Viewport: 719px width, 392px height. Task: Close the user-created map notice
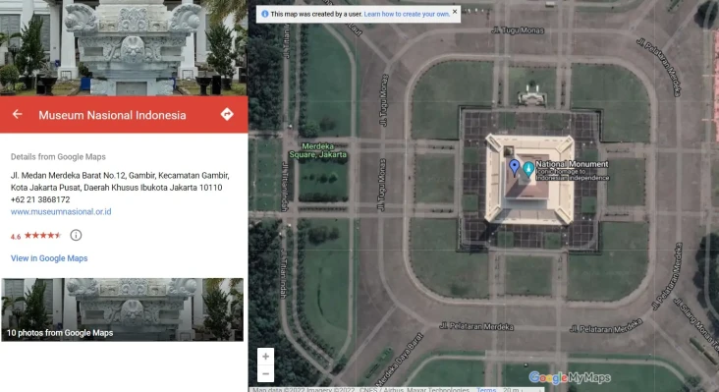[x=455, y=12]
